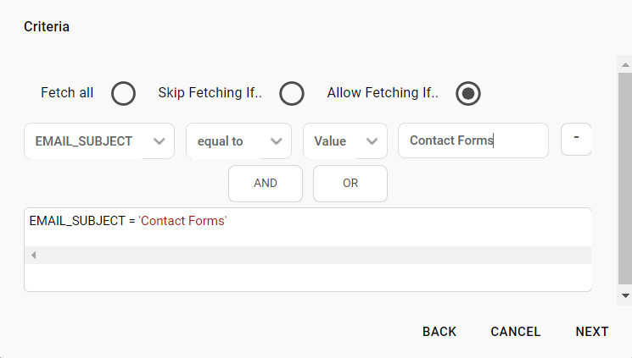Proceed with the NEXT button

pyautogui.click(x=592, y=332)
